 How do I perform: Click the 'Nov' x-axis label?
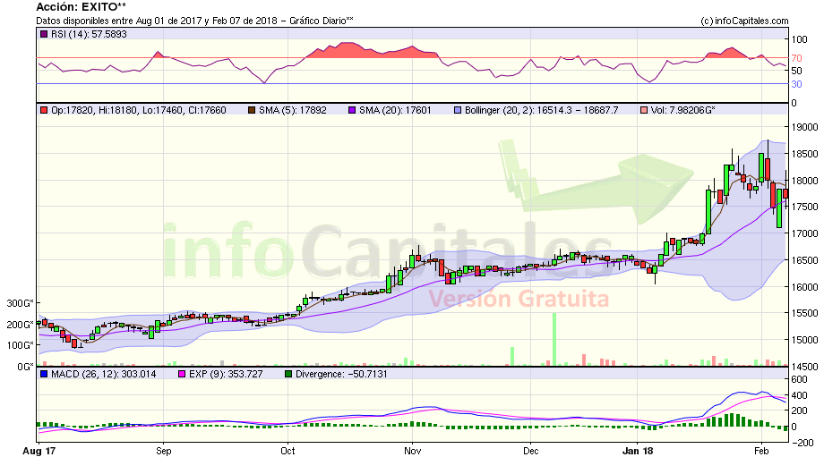[413, 451]
